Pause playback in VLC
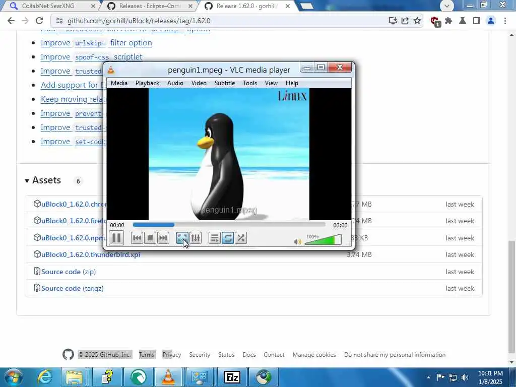The height and width of the screenshot is (387, 516). tap(116, 238)
